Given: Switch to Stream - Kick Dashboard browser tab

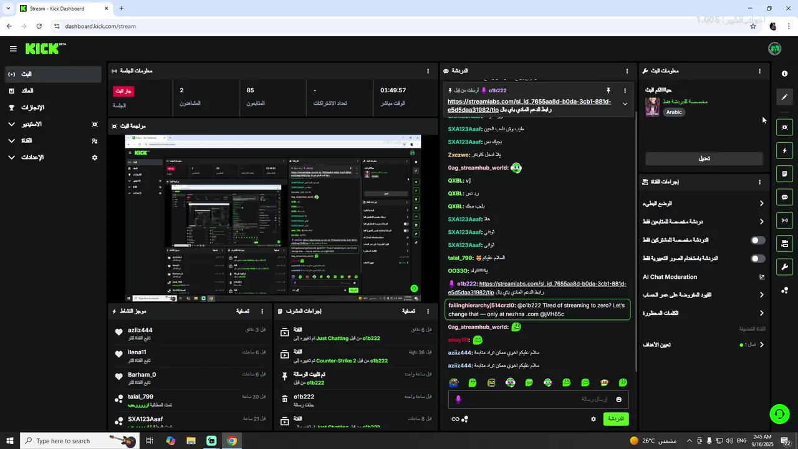Looking at the screenshot, I should pyautogui.click(x=64, y=8).
